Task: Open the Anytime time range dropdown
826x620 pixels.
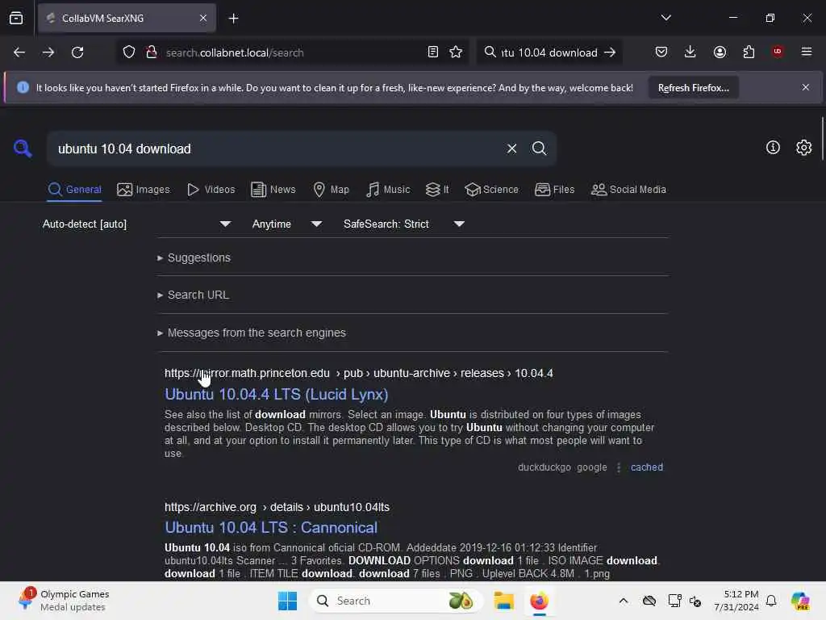Action: pos(287,224)
